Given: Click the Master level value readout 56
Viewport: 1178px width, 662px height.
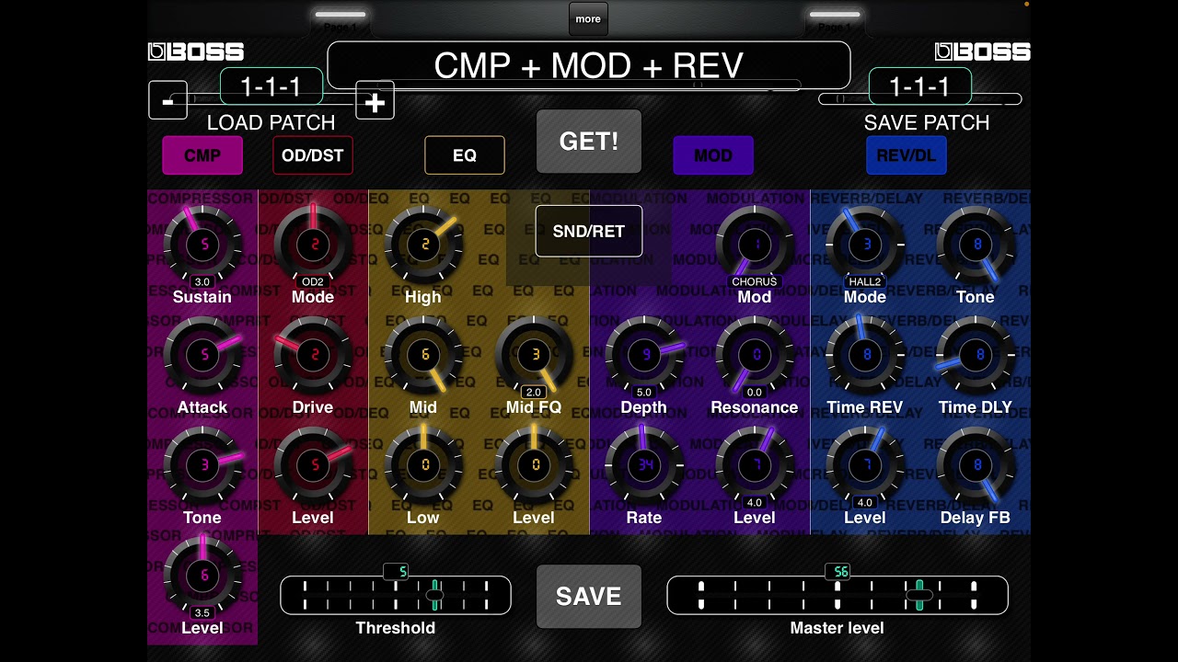Looking at the screenshot, I should click(x=837, y=572).
